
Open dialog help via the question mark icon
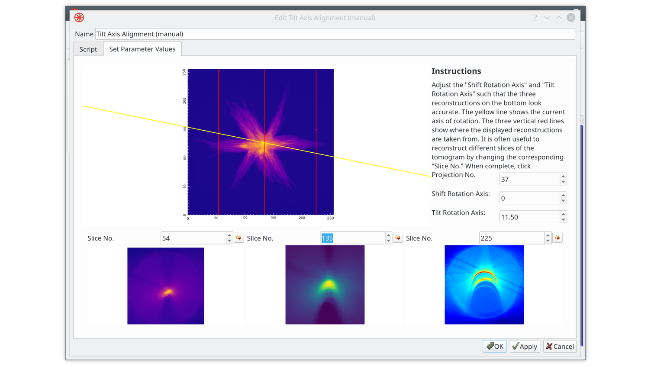click(x=535, y=17)
